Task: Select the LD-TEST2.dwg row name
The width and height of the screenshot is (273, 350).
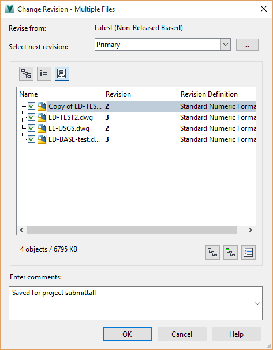Action: pyautogui.click(x=70, y=117)
